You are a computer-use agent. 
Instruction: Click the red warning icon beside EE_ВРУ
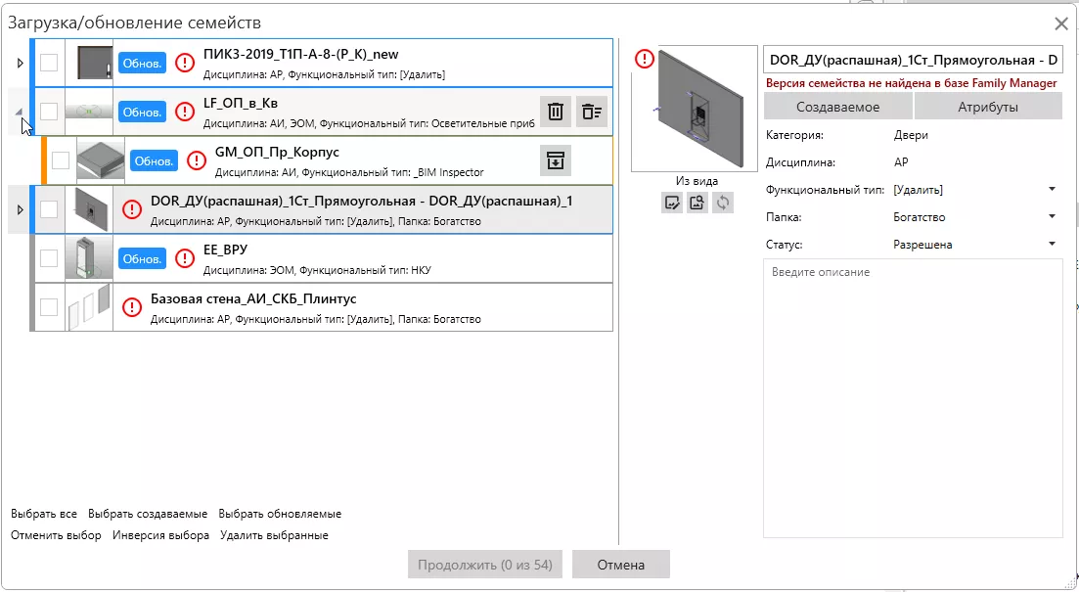click(x=184, y=258)
